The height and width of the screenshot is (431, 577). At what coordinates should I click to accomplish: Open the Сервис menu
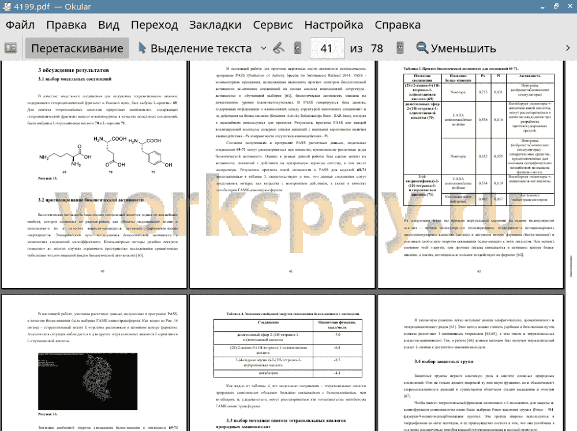point(273,25)
